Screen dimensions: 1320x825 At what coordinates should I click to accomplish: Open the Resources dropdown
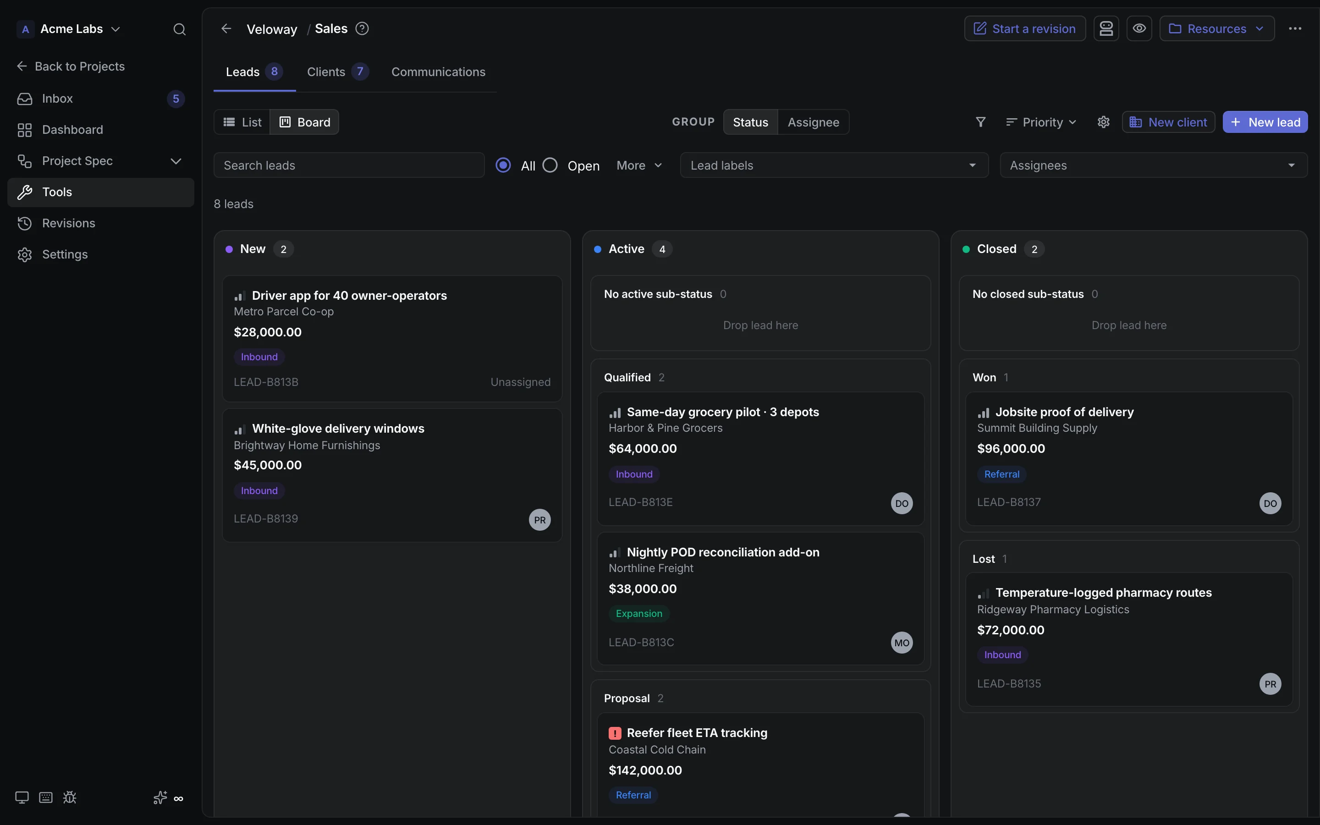pos(1217,28)
